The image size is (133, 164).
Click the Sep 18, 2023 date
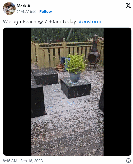pos(31,161)
